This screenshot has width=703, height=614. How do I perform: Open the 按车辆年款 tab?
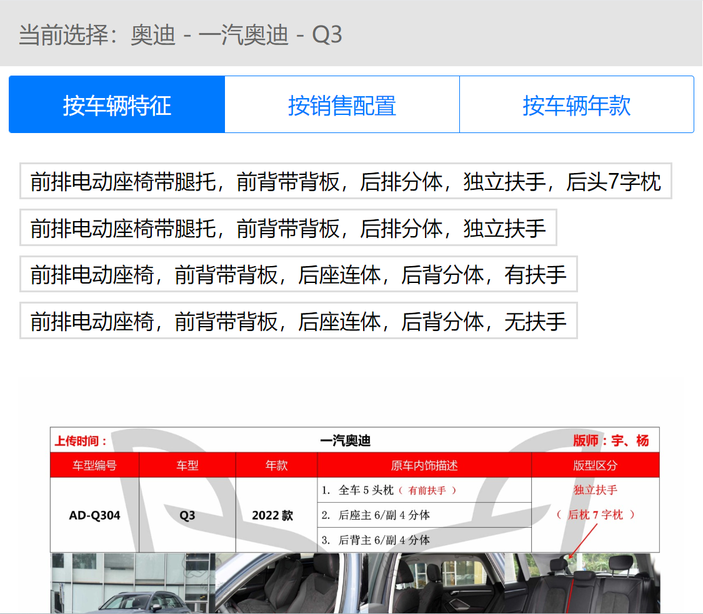pos(577,104)
